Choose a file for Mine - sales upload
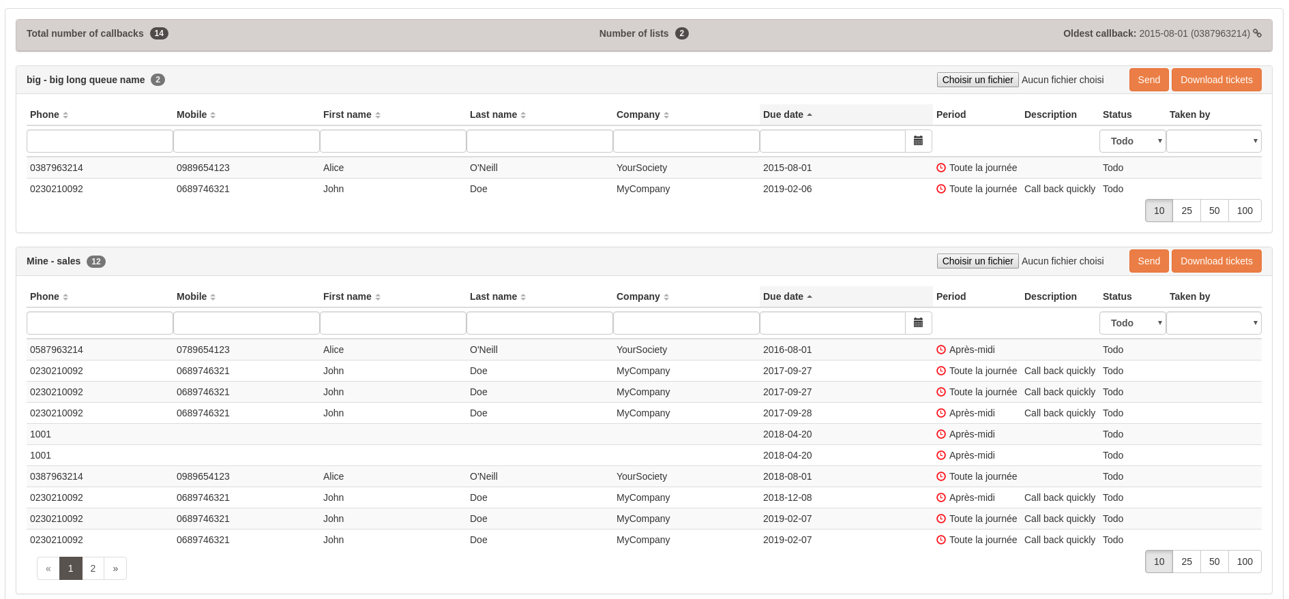1289x599 pixels. 977,261
